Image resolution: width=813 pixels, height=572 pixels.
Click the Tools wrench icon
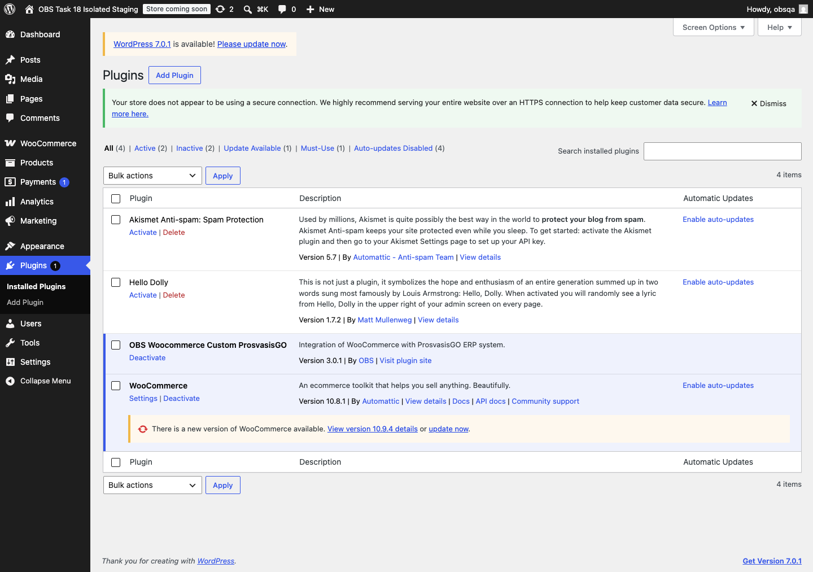coord(10,343)
